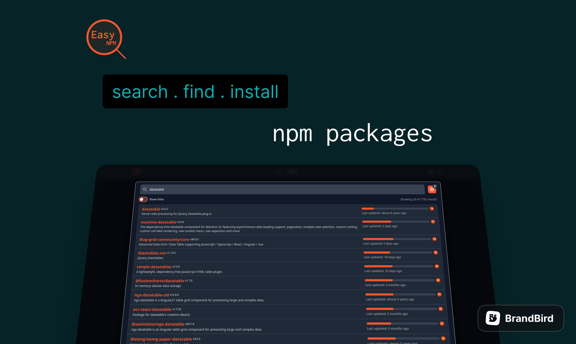
Task: Click the @ag-grid-community/core row's score progress bar
Action: point(397,239)
